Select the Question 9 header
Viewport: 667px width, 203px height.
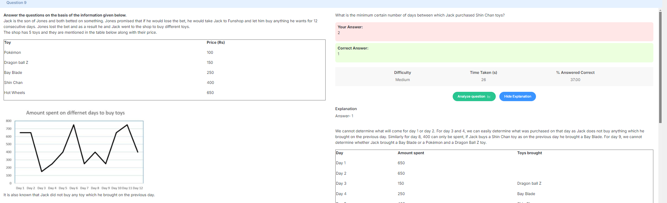pos(16,3)
